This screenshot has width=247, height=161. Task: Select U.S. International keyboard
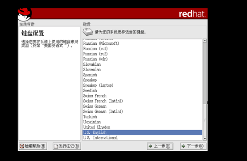pyautogui.click(x=142, y=138)
